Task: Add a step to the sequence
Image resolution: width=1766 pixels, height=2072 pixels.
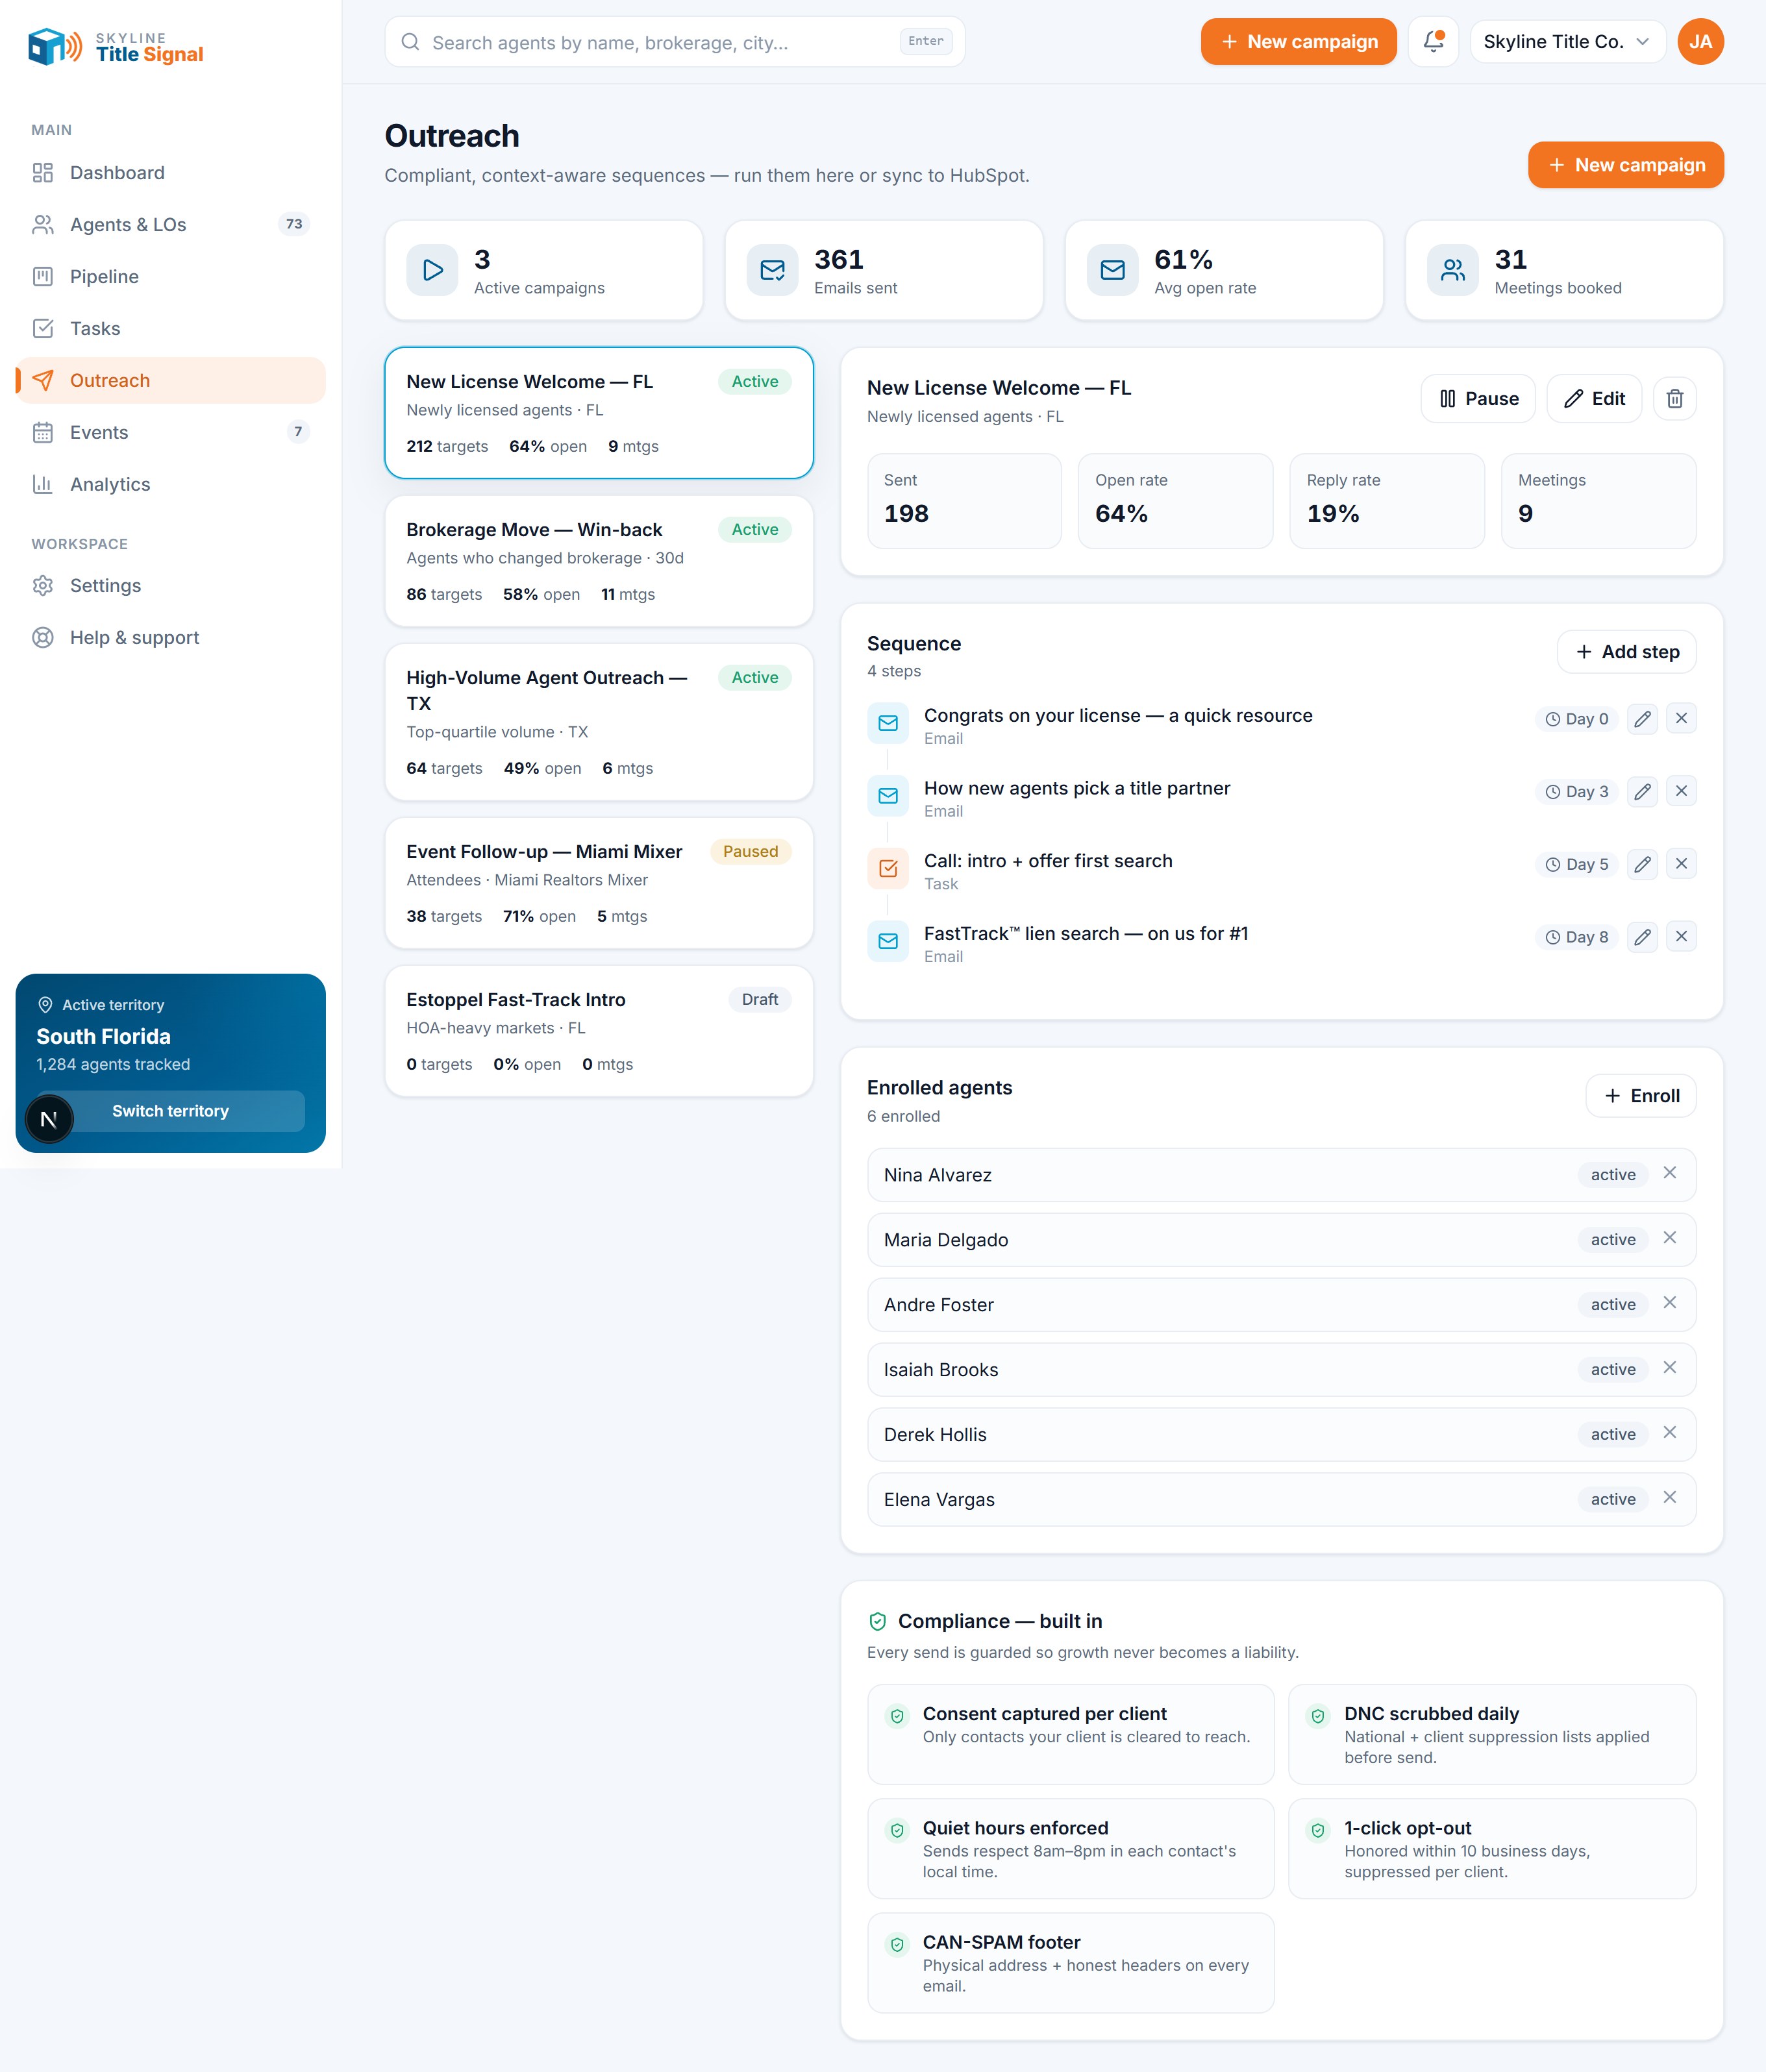Action: (x=1626, y=652)
